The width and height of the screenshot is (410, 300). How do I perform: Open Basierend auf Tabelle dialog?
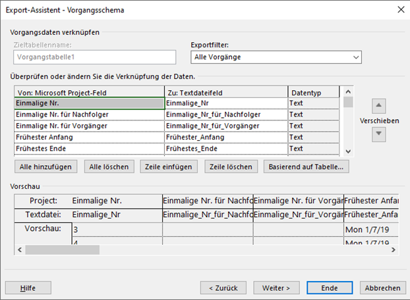(x=306, y=166)
